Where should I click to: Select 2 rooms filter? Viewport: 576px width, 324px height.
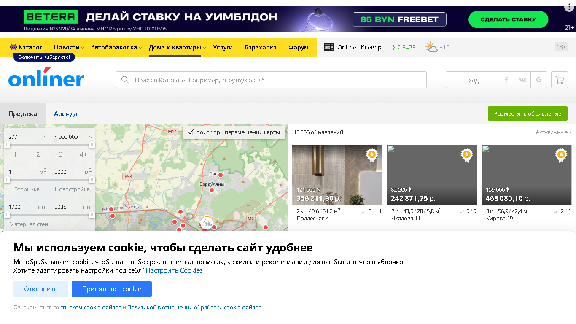pyautogui.click(x=38, y=154)
